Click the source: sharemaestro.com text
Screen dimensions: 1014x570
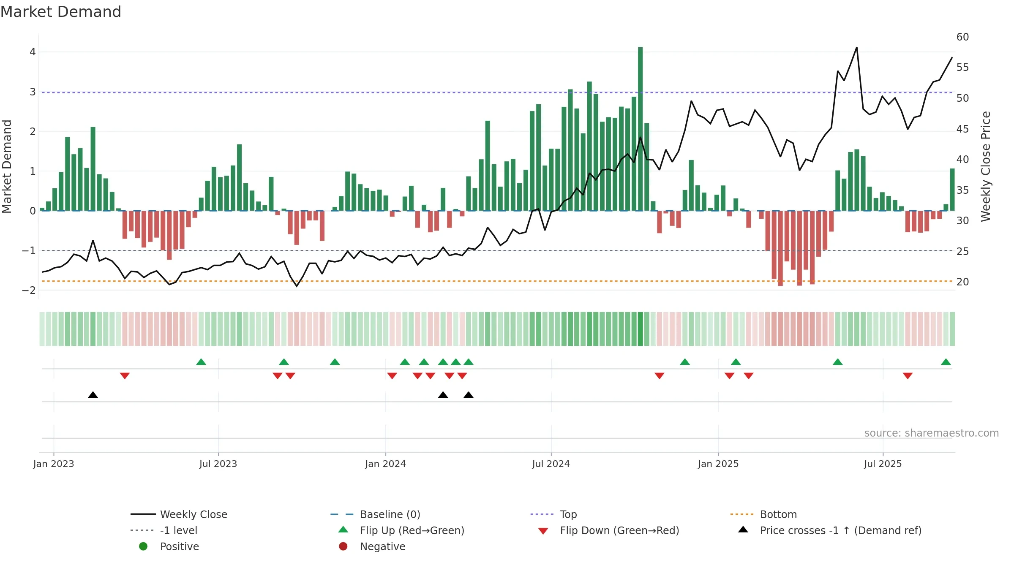[932, 433]
